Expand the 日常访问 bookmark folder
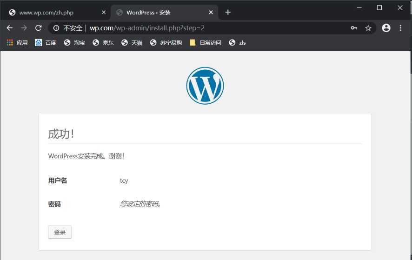 206,43
